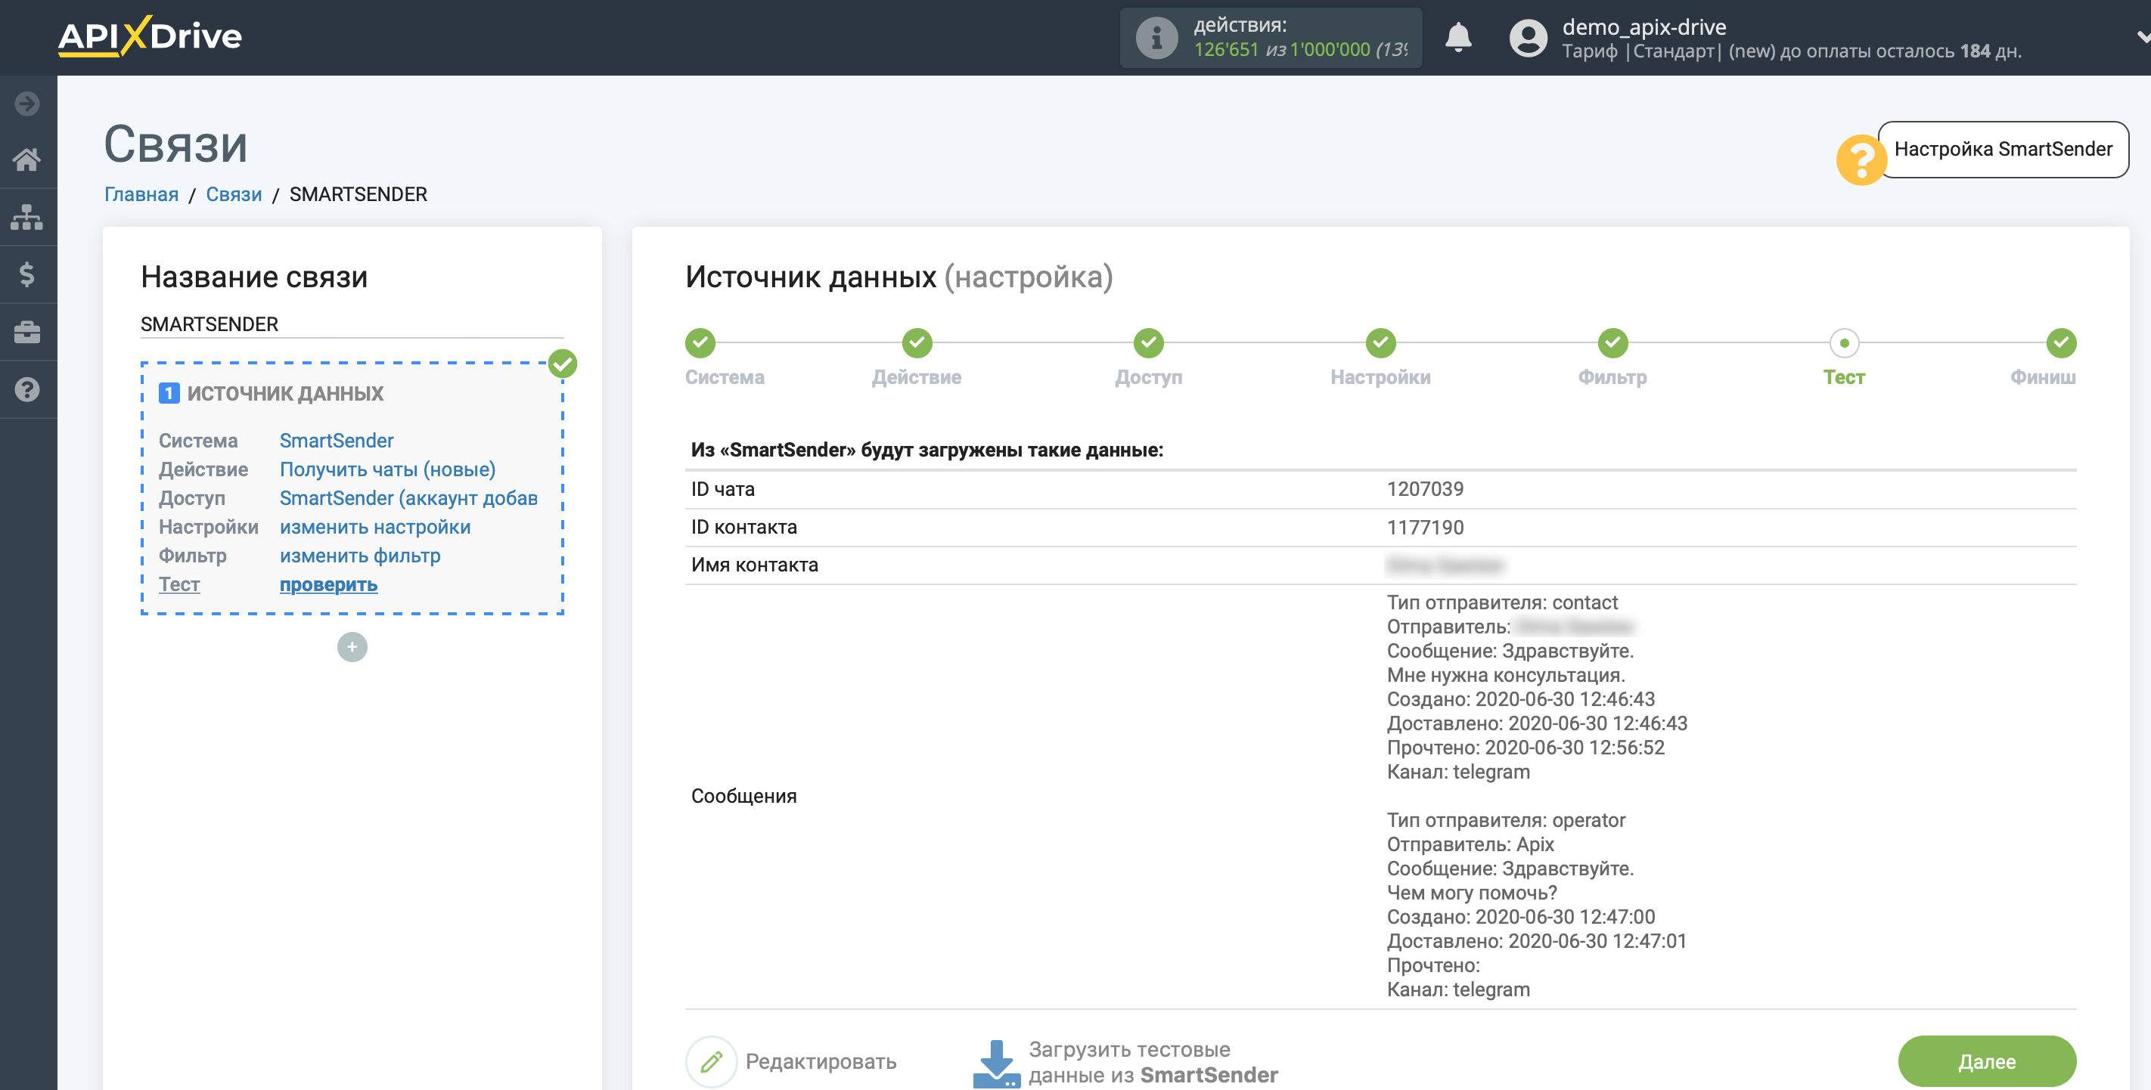Viewport: 2151px width, 1090px height.
Task: Open the help question icon in the sidebar
Action: pos(27,390)
